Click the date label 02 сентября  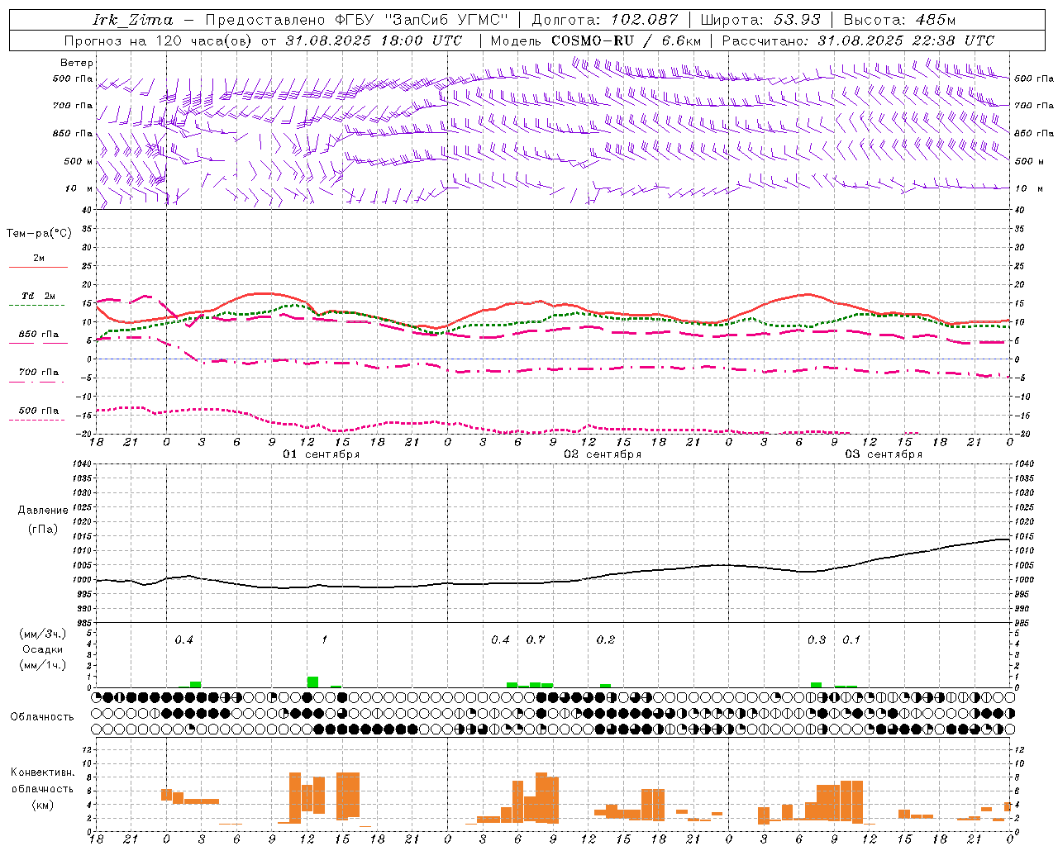603,454
